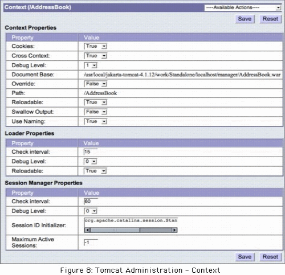The image size is (285, 275).
Task: Open Context Properties Reloadable dropdown
Action: [95, 102]
